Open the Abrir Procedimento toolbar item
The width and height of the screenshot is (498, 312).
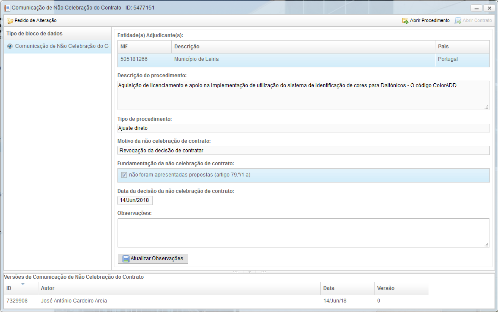[429, 21]
